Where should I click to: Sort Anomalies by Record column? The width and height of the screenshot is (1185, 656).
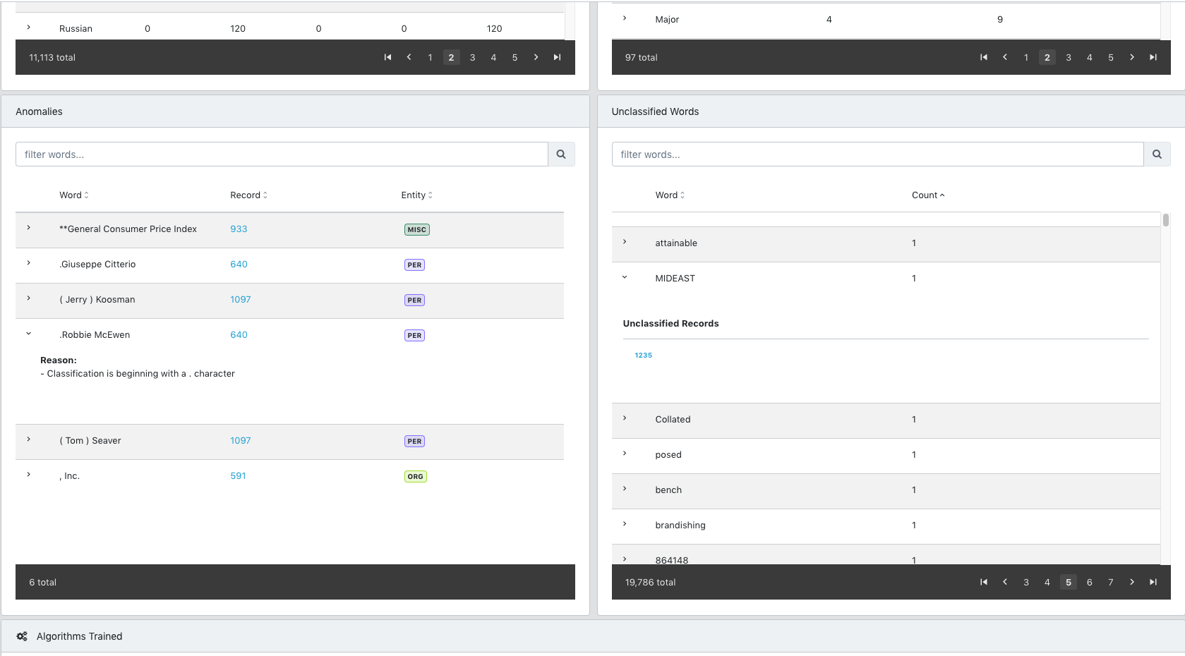pos(248,195)
